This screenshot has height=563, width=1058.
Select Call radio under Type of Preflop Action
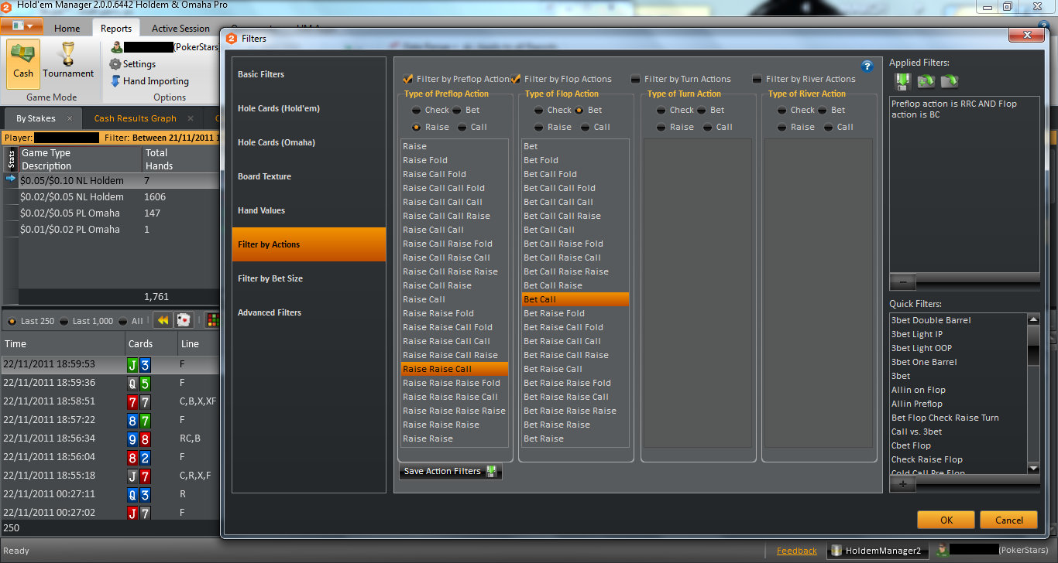coord(462,127)
